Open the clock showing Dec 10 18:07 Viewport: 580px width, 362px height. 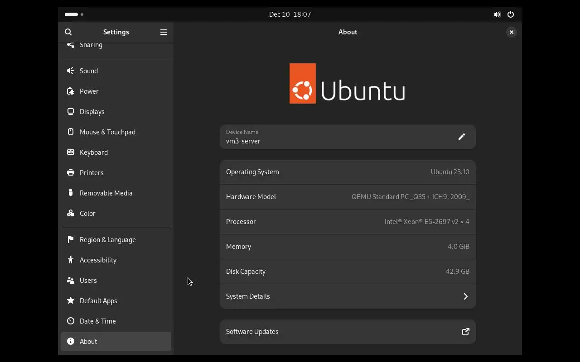coord(290,14)
